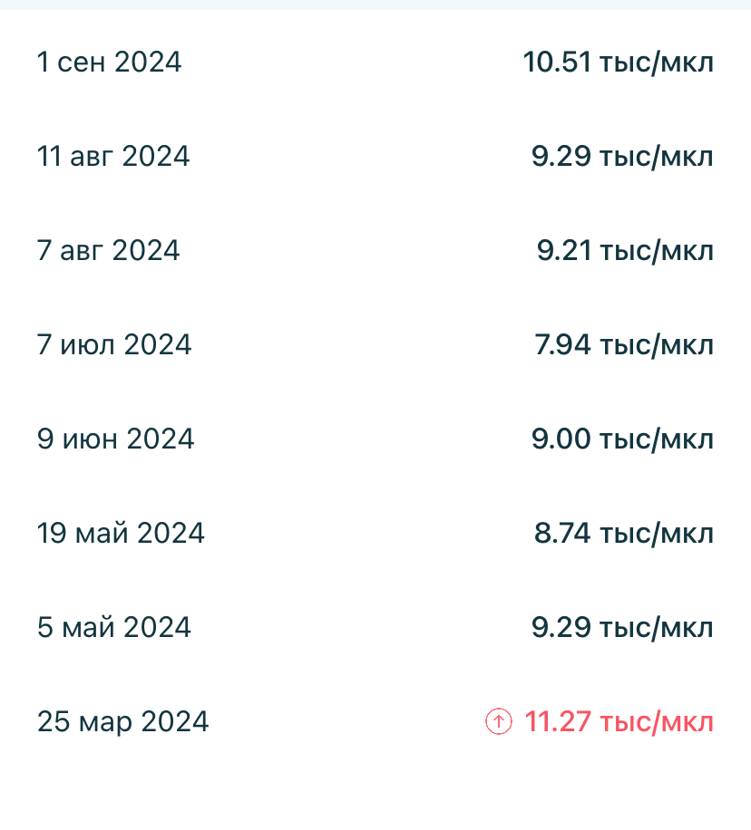Select the 7 июл 2024 date
Screen dimensions: 751x830
114,345
